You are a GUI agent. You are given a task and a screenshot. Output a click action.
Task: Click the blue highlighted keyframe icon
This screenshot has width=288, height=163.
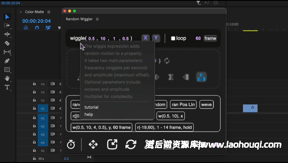pyautogui.click(x=201, y=77)
